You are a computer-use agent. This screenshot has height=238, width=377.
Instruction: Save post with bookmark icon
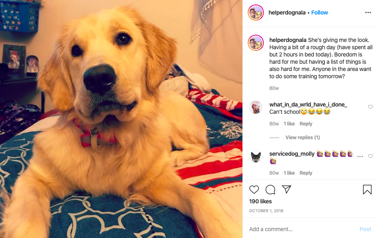[x=367, y=189]
